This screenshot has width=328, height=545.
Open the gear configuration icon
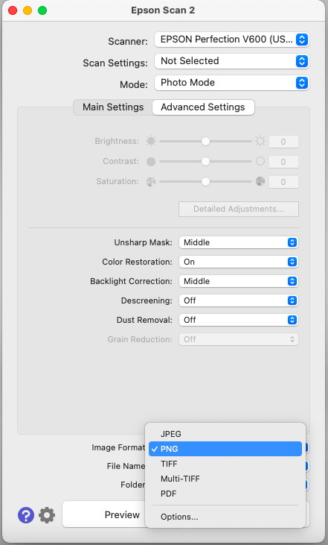47,514
